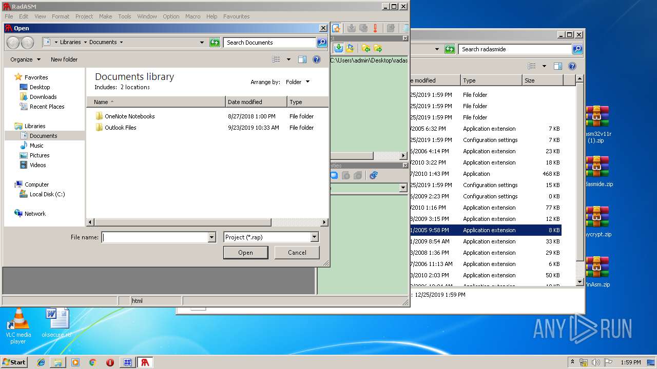This screenshot has height=369, width=657.
Task: Select WinAsm.zip desktop archive
Action: click(598, 273)
